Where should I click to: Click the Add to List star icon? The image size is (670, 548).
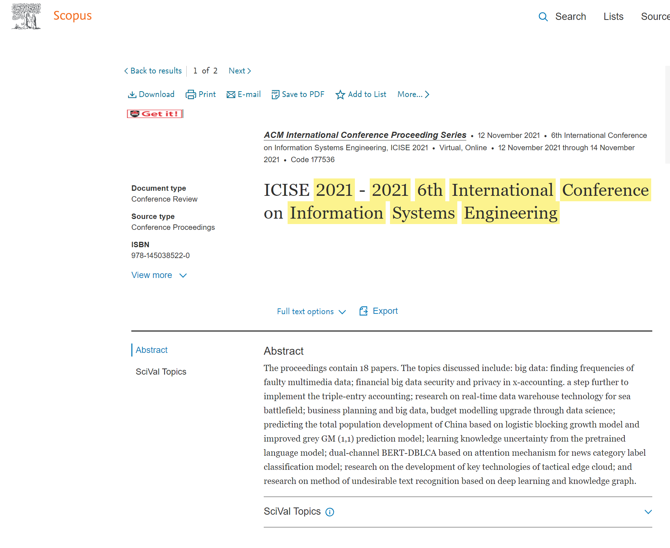(x=340, y=94)
